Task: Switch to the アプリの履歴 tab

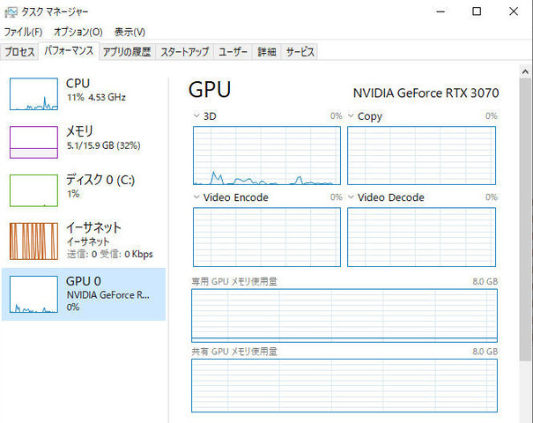Action: (127, 52)
